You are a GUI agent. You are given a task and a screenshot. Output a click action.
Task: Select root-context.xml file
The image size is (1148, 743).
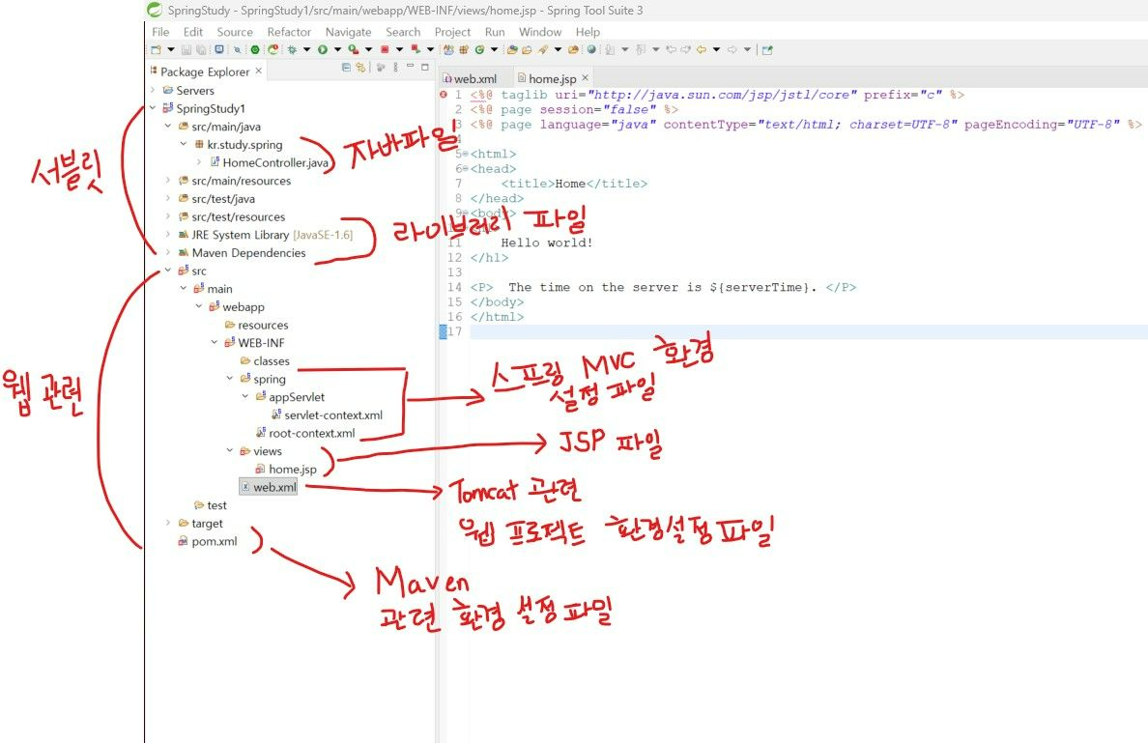click(311, 434)
